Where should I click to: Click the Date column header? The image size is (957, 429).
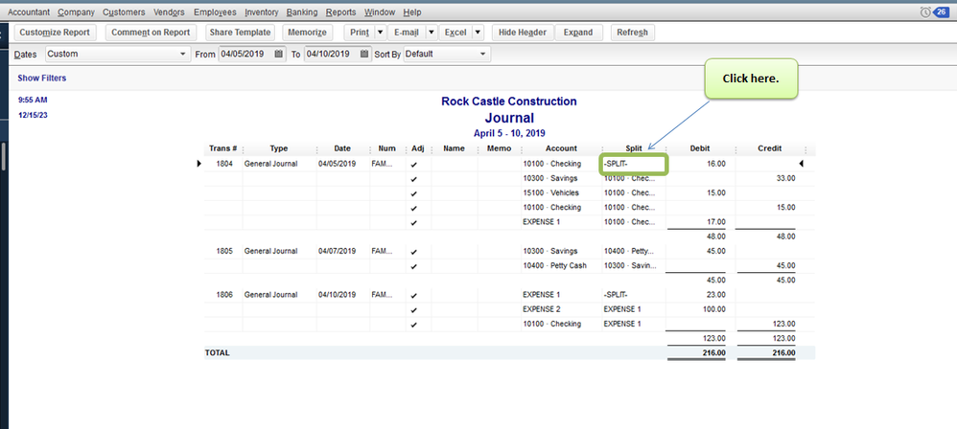(x=342, y=148)
